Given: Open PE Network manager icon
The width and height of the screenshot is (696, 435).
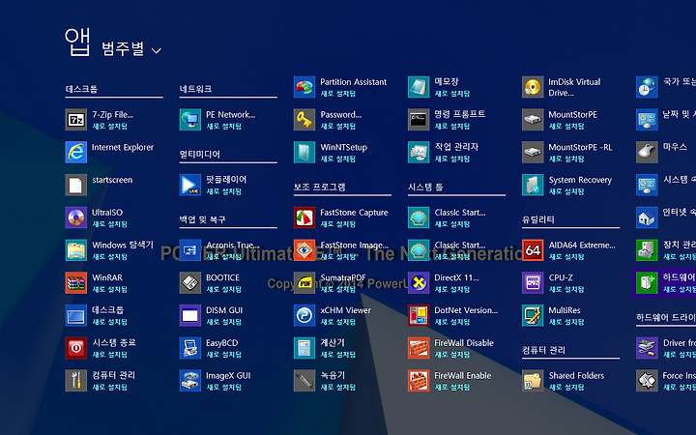Looking at the screenshot, I should pyautogui.click(x=190, y=120).
